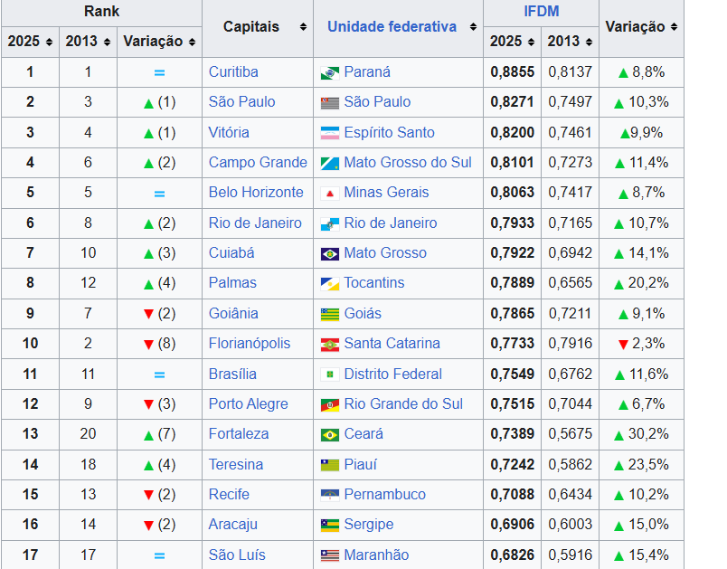Sort by Rank 2025 column
The image size is (727, 569).
point(48,42)
